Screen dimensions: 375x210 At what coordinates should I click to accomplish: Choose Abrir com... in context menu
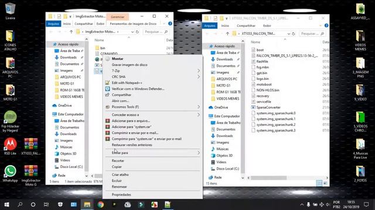pos(152,101)
